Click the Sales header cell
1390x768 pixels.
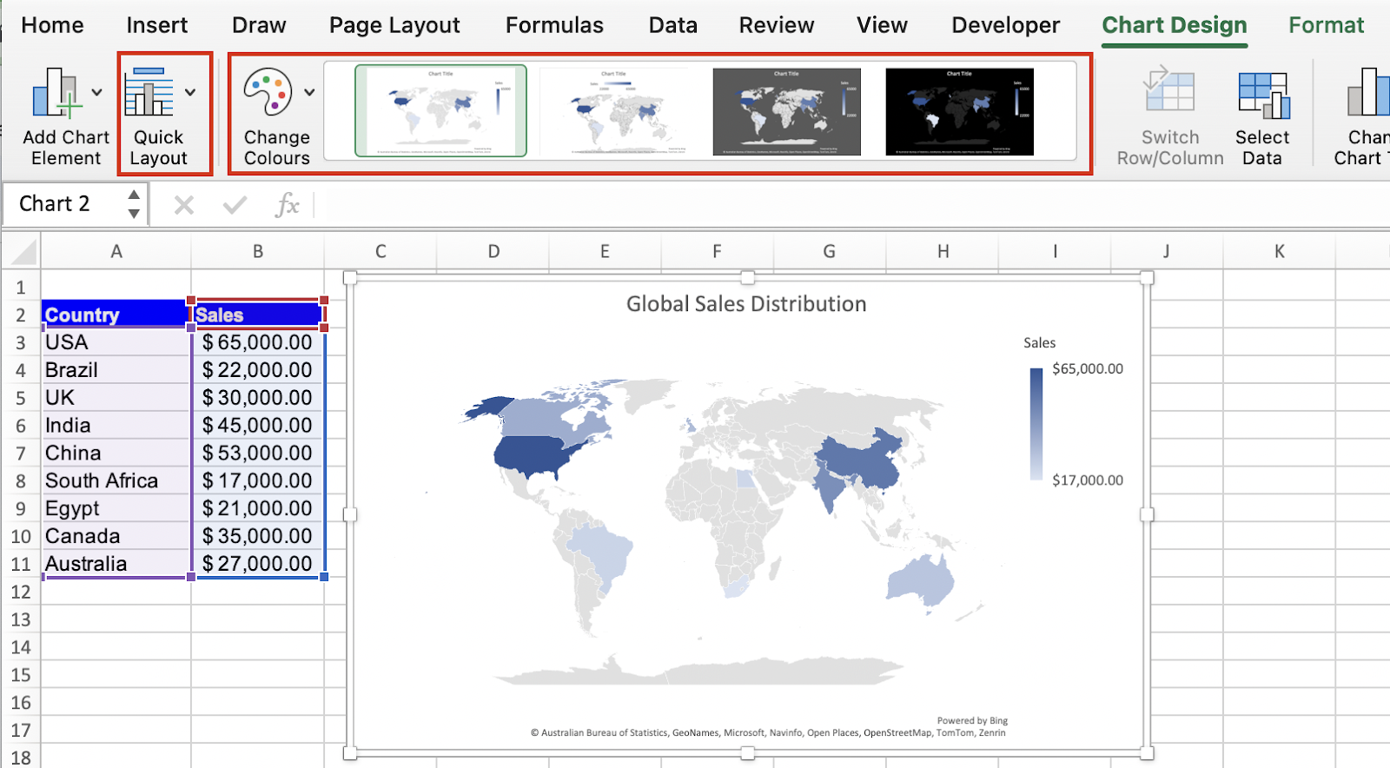(258, 314)
